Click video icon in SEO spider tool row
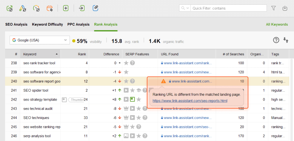This screenshot has height=141, width=294. (x=126, y=90)
